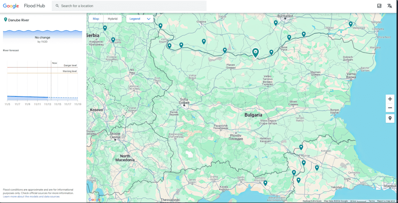Click the Stara Zagora city label
The width and height of the screenshot is (398, 203).
(x=268, y=122)
